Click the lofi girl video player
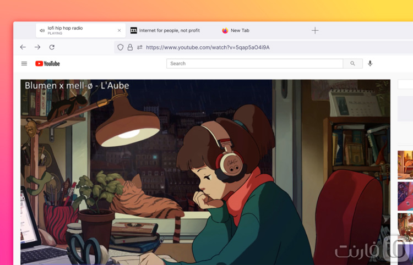The height and width of the screenshot is (265, 413). pyautogui.click(x=205, y=172)
